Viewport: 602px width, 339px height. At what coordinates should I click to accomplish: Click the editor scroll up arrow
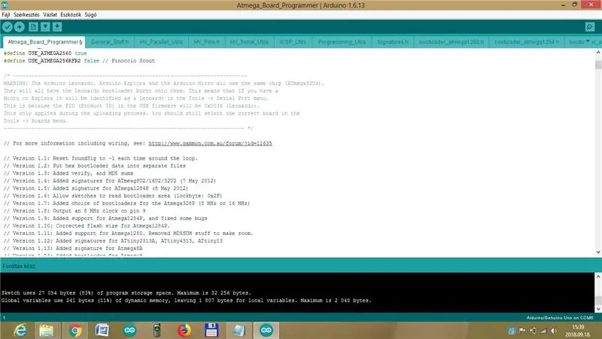(598, 53)
